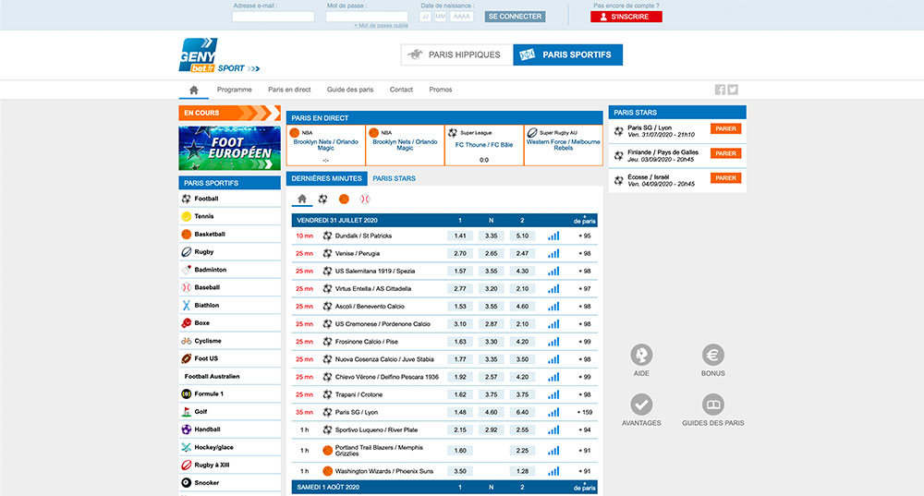Select the Dernières Minutes tab
The width and height of the screenshot is (924, 496).
click(x=326, y=178)
